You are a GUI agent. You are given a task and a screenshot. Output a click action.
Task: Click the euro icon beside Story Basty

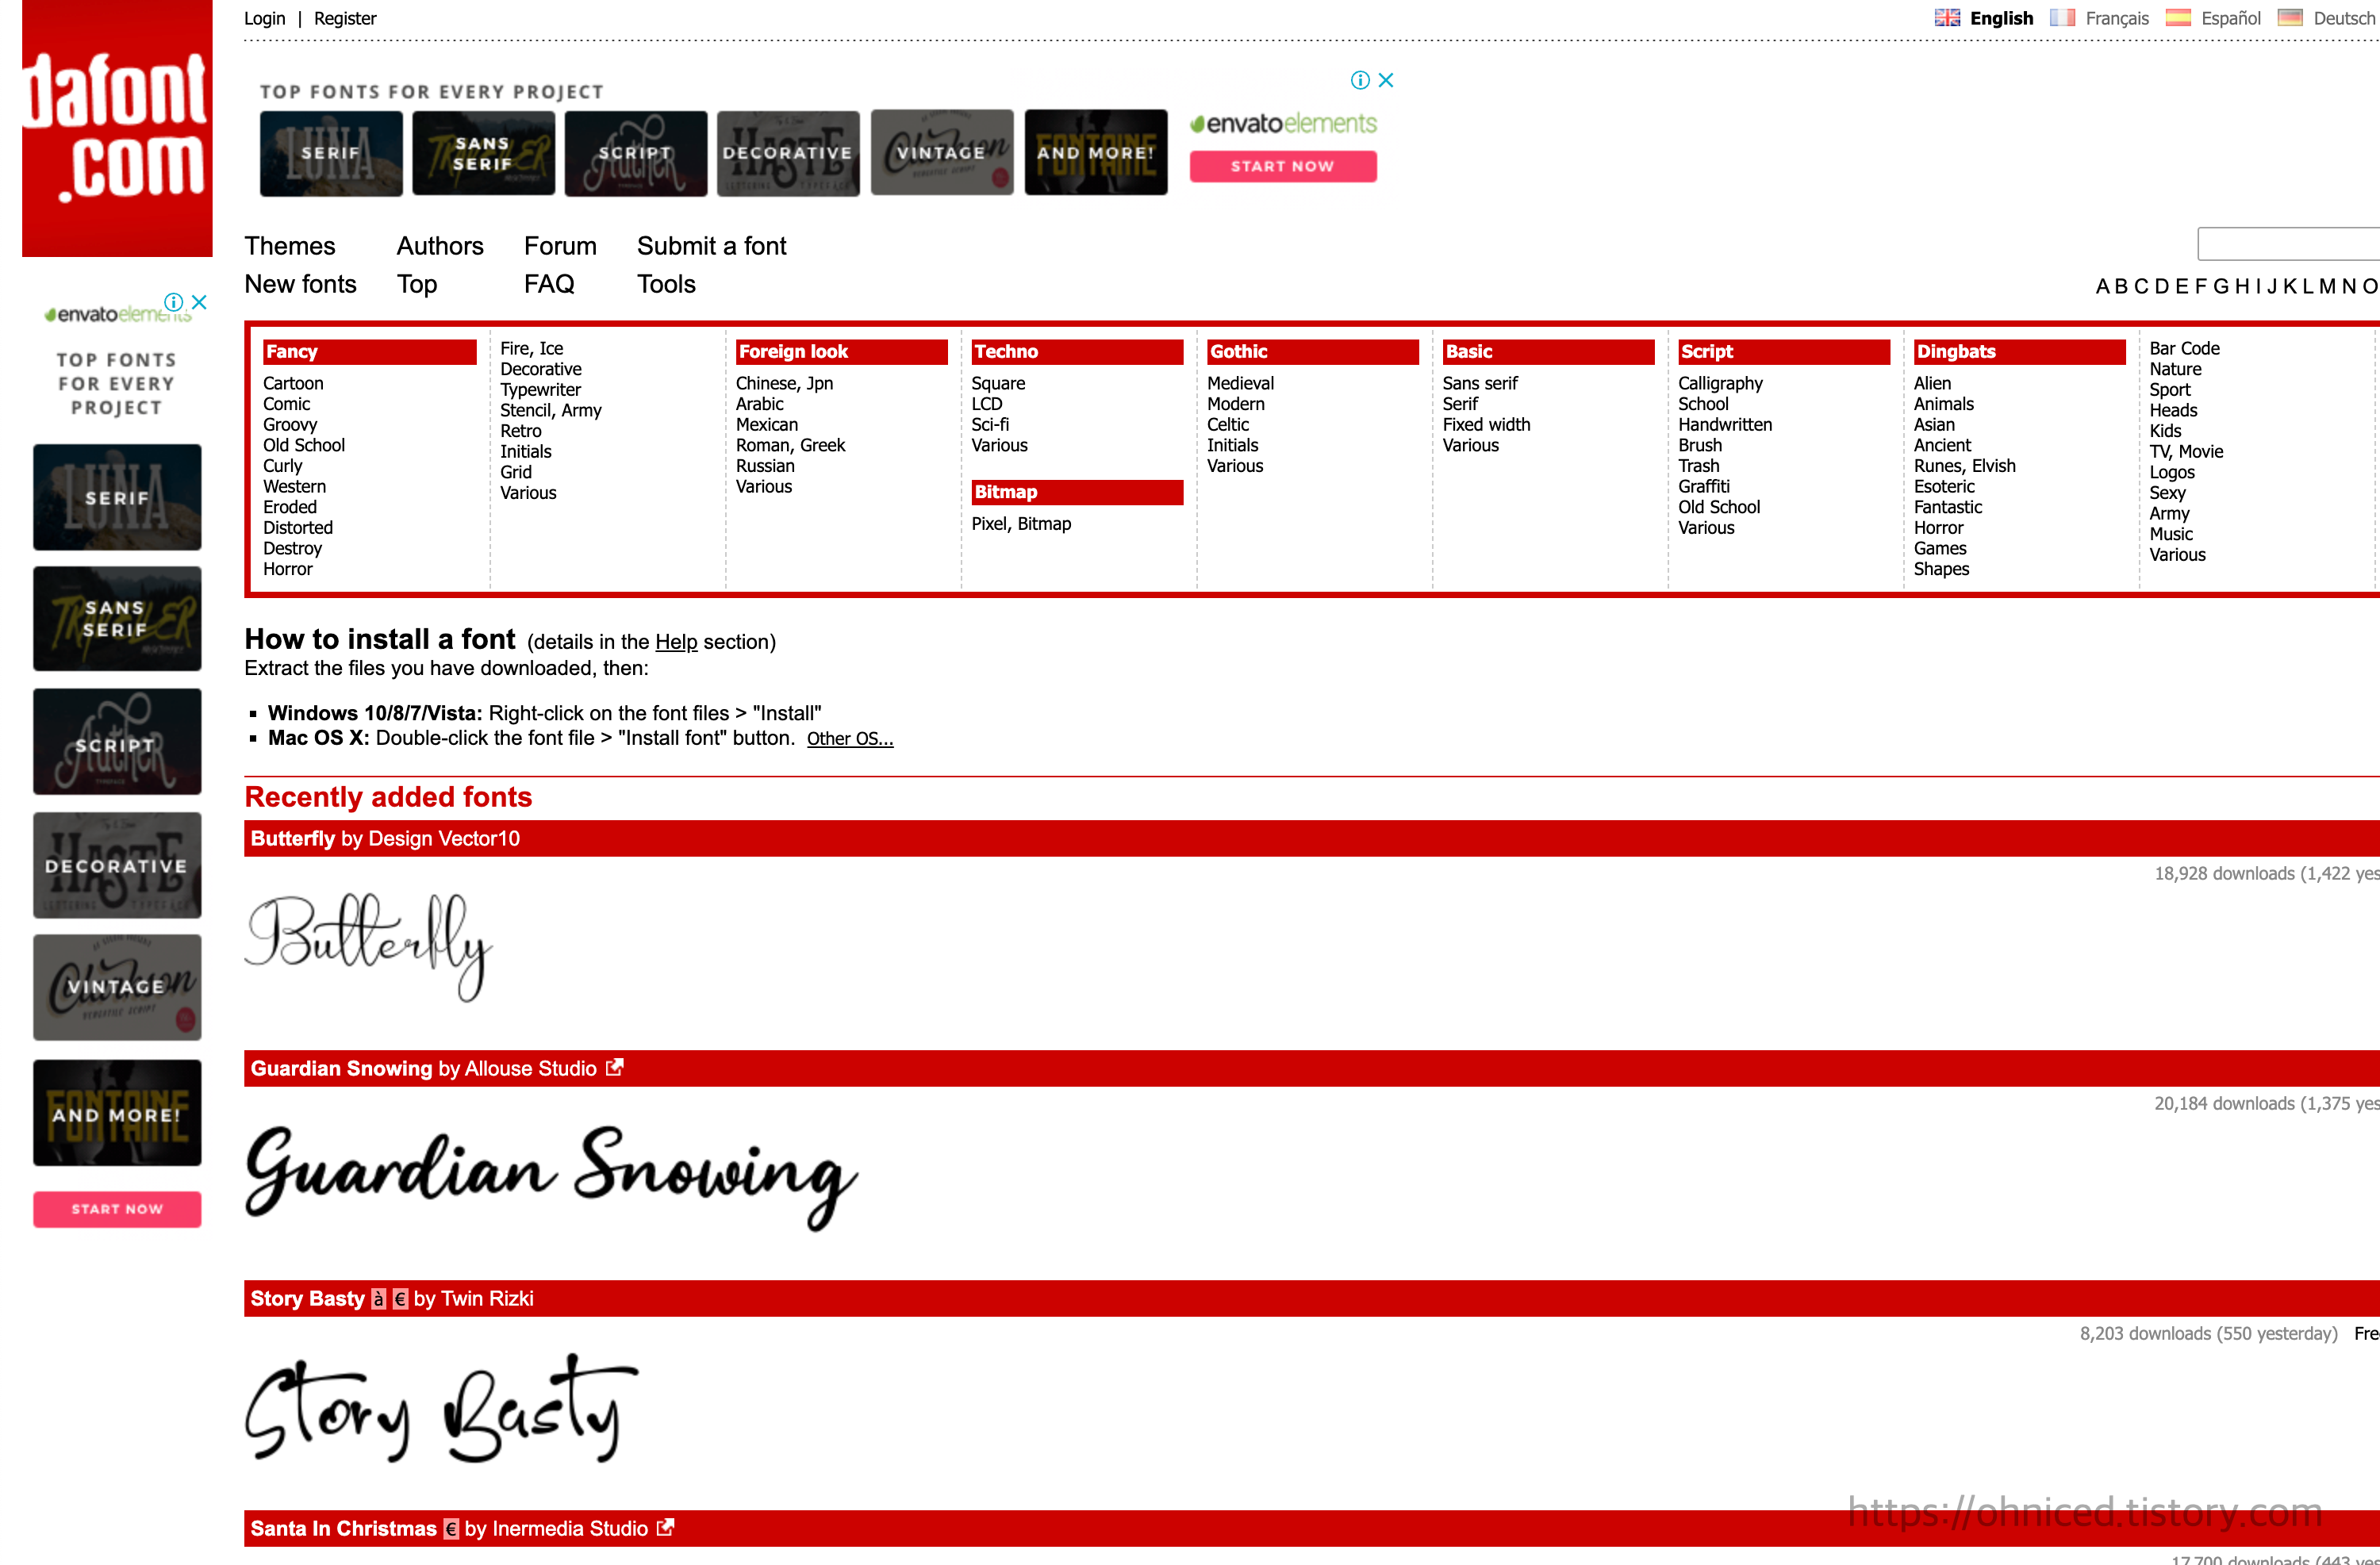pos(401,1299)
